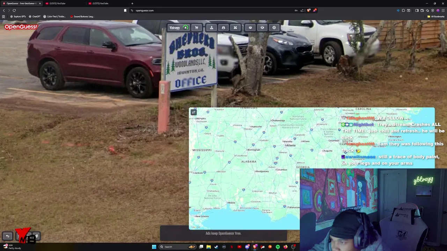Open Discord from the taskbar

click(x=247, y=247)
